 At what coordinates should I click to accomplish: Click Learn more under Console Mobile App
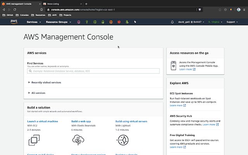coord(187,69)
